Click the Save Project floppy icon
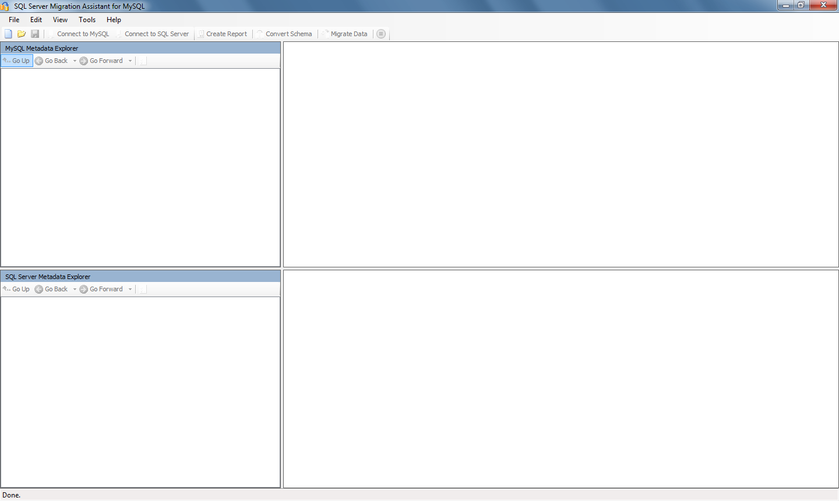 click(x=35, y=34)
